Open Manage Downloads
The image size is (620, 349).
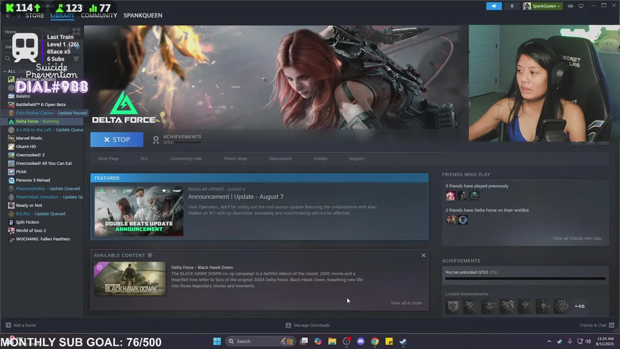click(x=308, y=325)
